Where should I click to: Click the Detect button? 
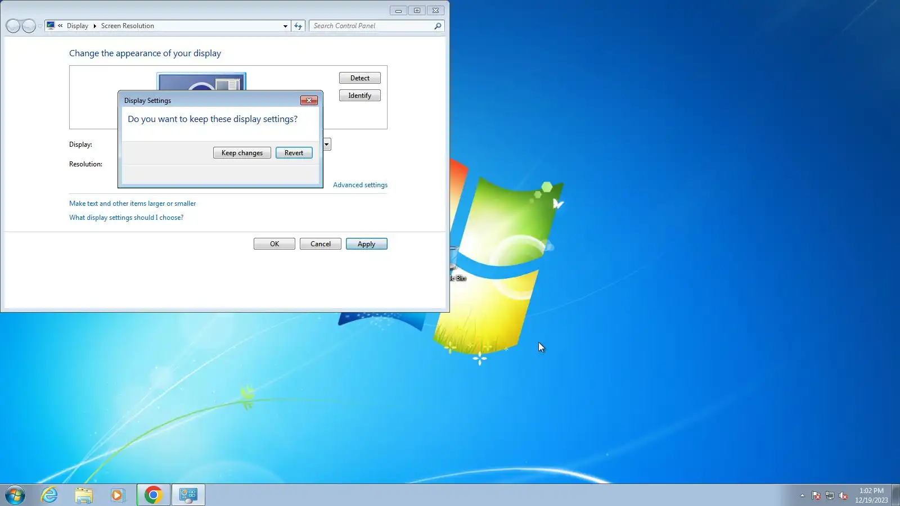click(360, 78)
